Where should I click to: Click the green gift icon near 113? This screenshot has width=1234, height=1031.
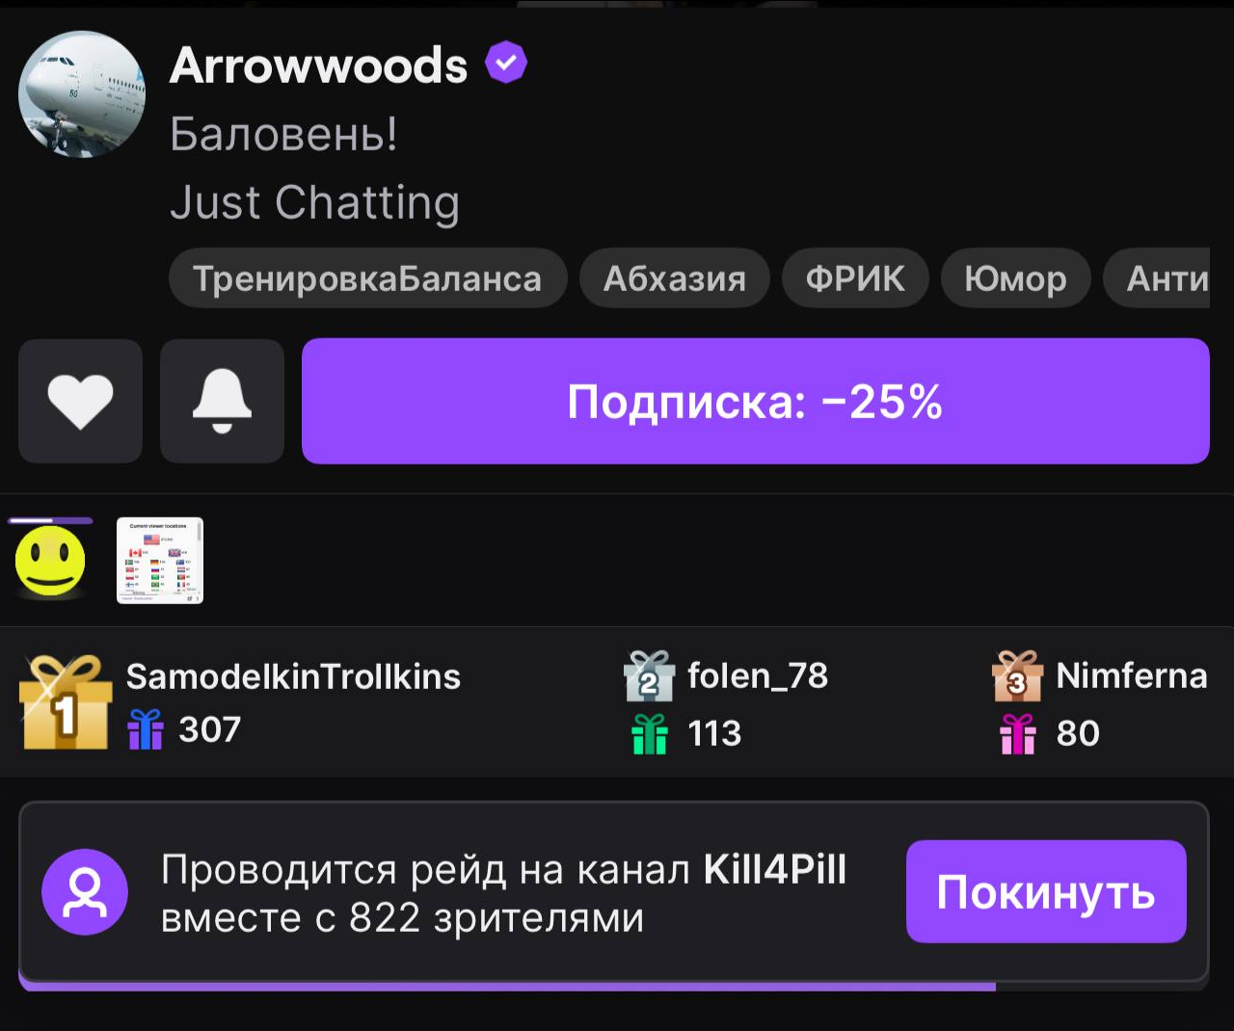(650, 733)
